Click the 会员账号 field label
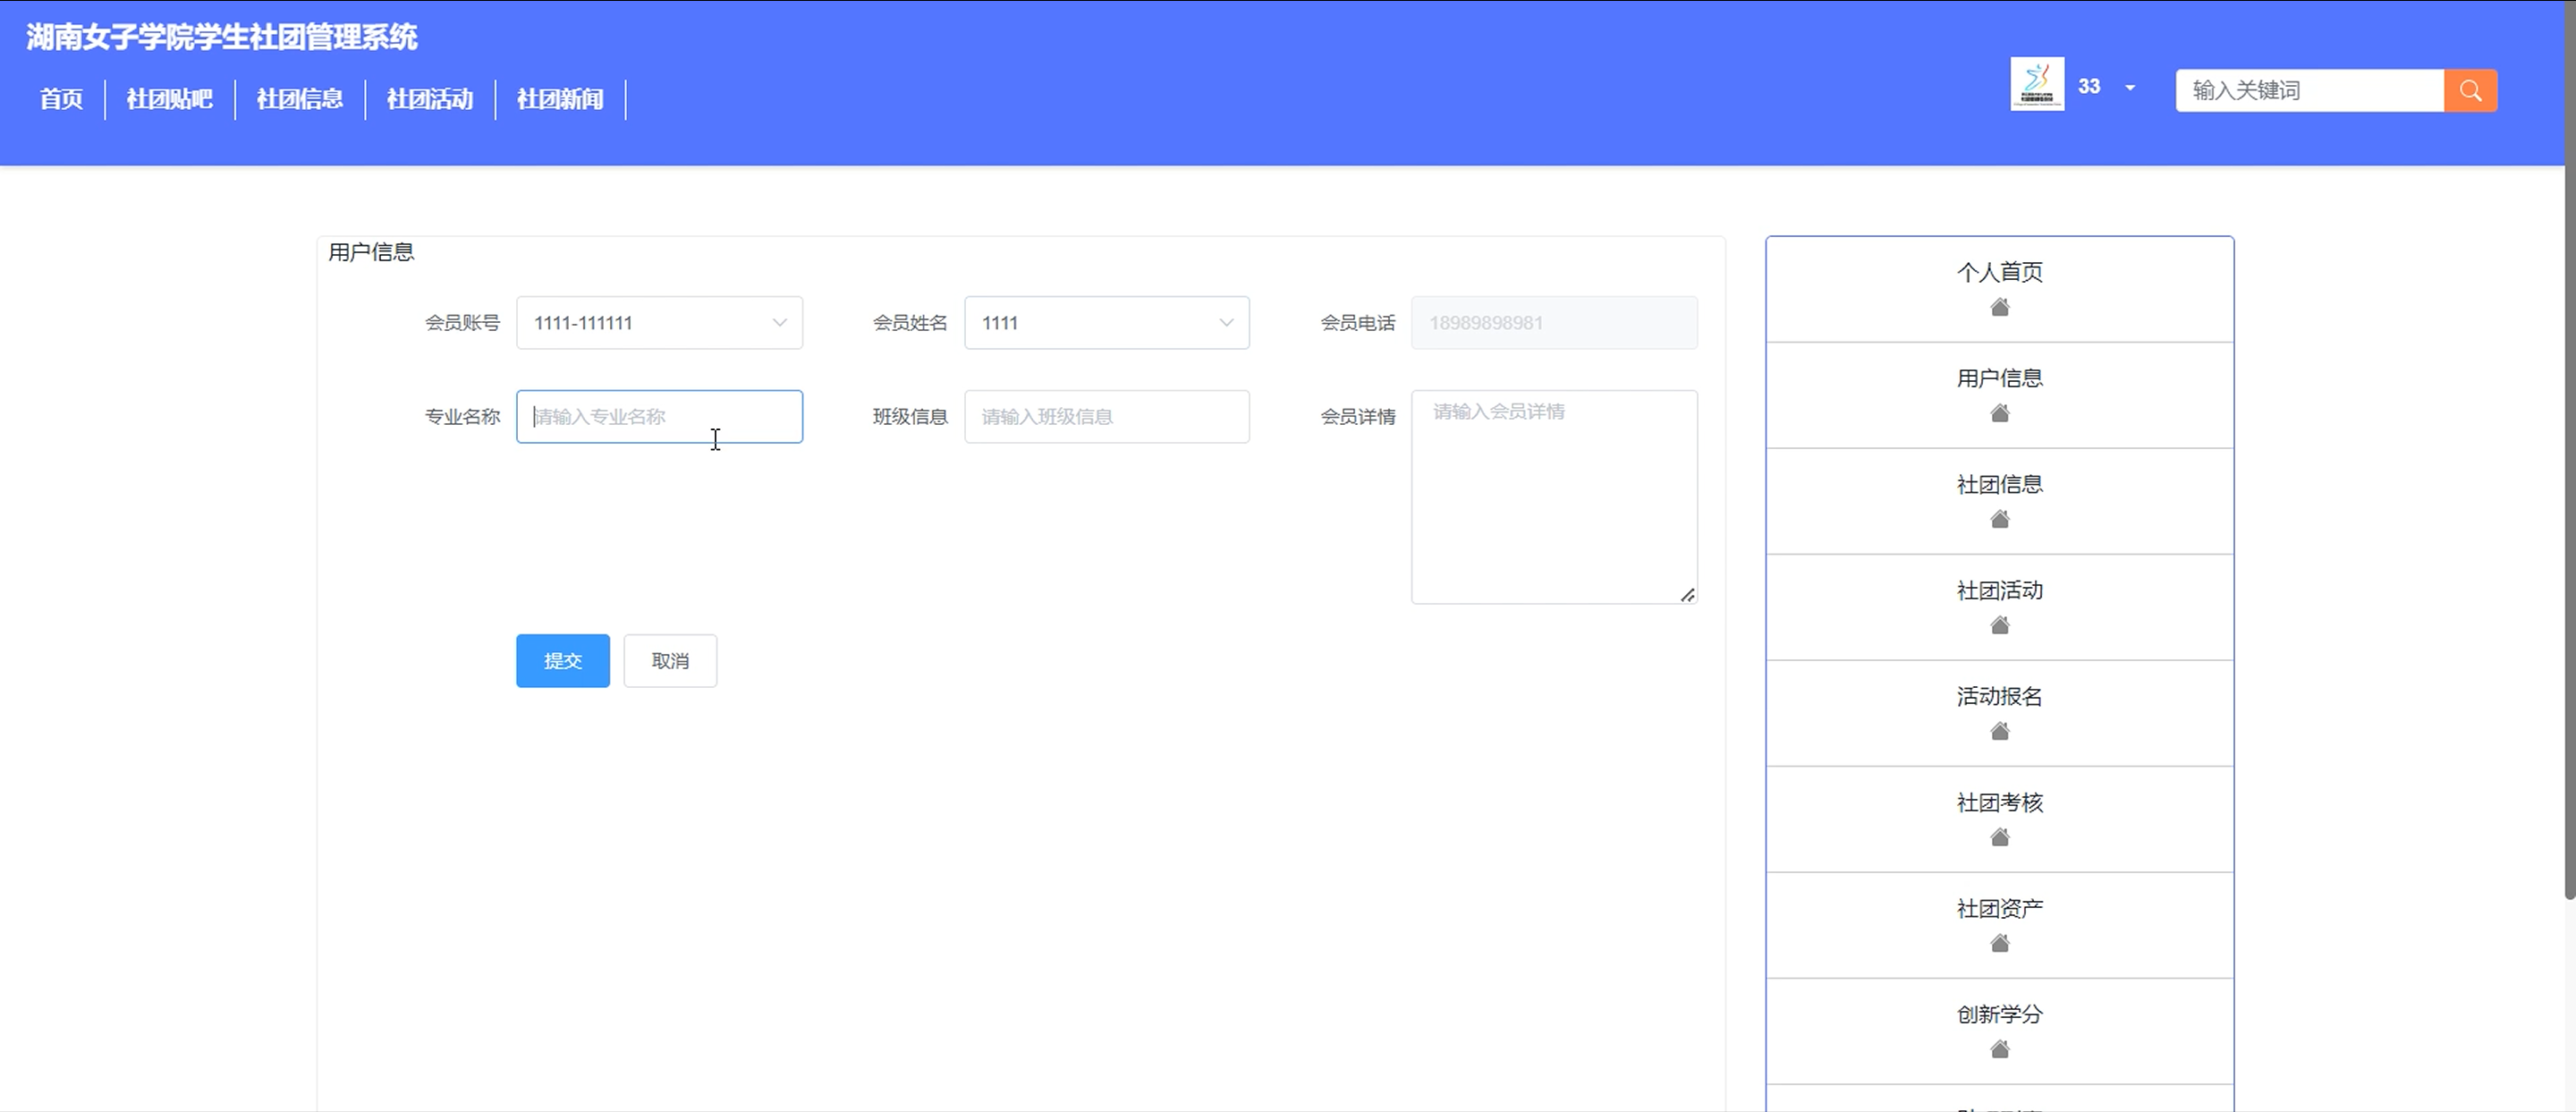Viewport: 2576px width, 1112px height. click(462, 323)
